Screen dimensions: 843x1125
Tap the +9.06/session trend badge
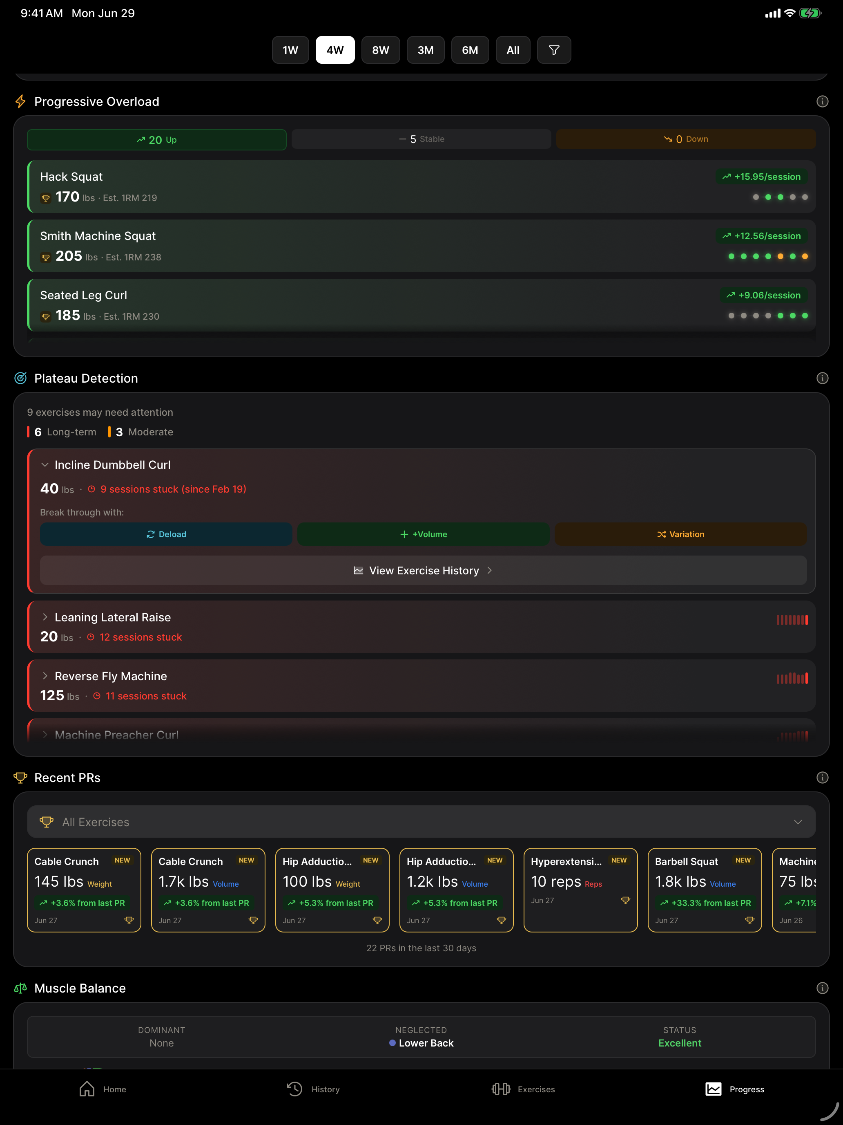tap(763, 295)
